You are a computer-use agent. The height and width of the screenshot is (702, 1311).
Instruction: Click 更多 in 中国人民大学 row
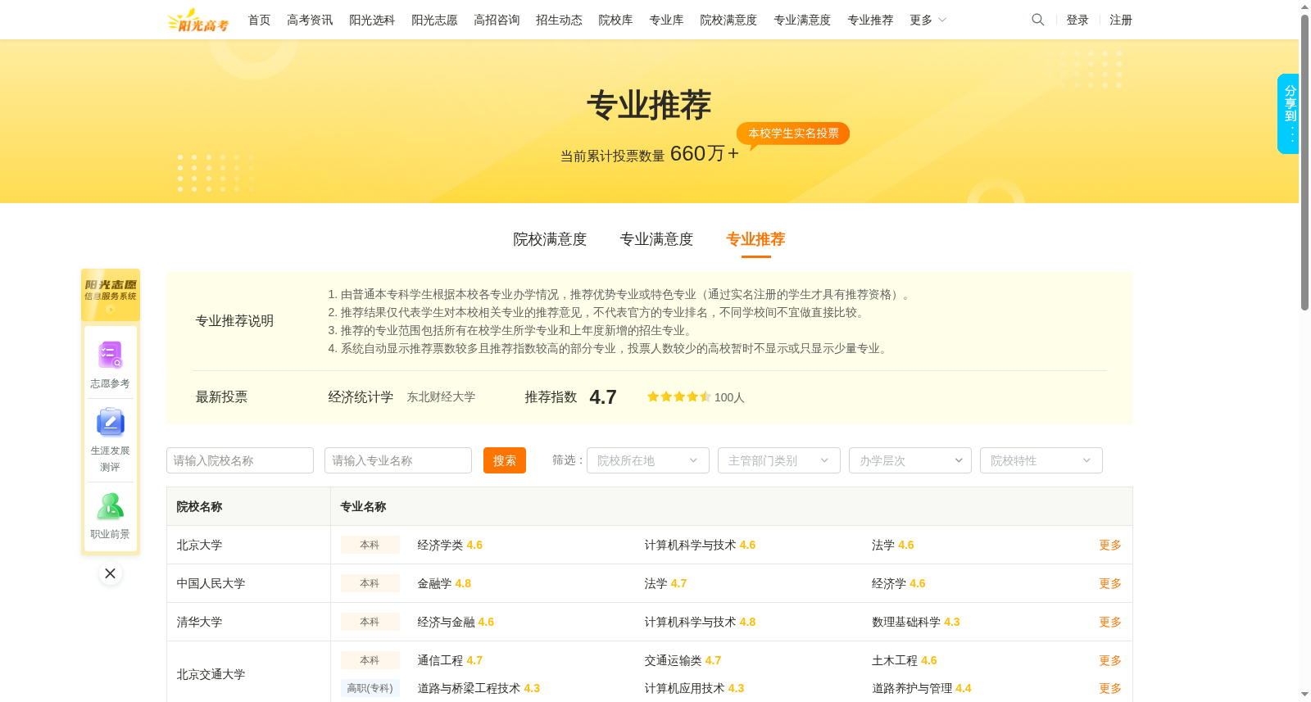1110,583
